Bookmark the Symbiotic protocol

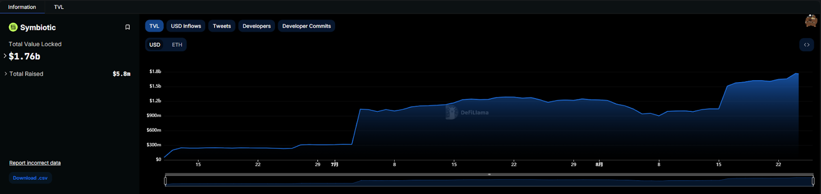coord(128,27)
